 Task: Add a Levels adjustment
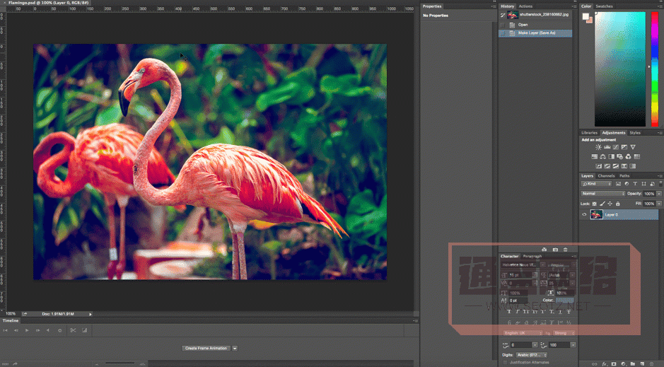[607, 147]
